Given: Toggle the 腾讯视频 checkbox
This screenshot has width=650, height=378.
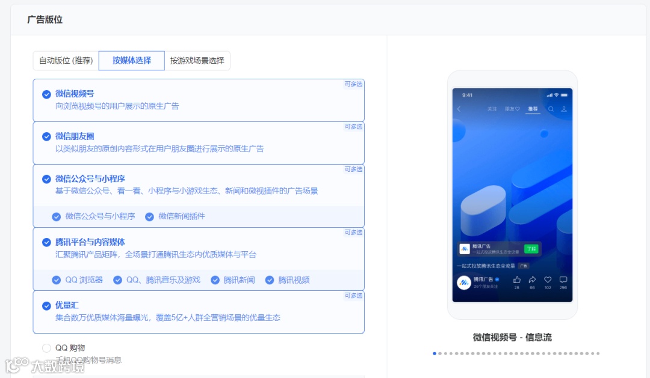Looking at the screenshot, I should click(270, 280).
